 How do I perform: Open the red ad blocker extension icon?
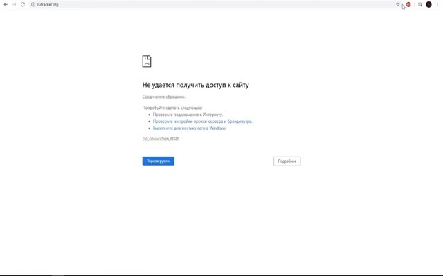[x=408, y=4]
